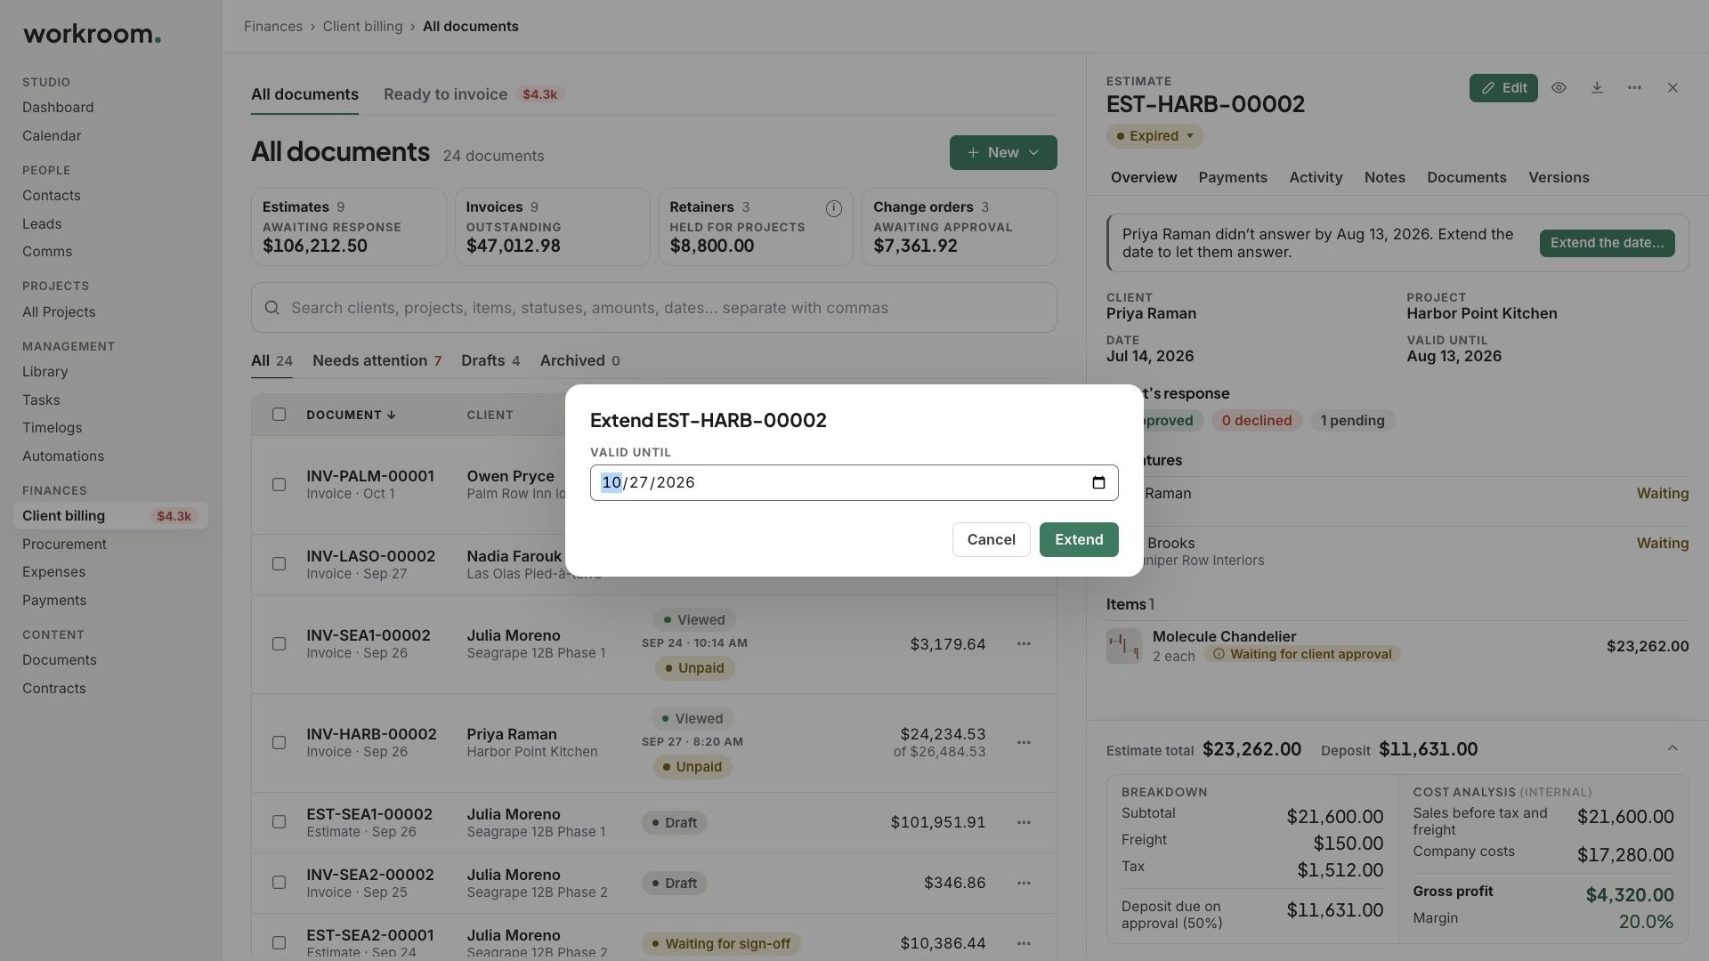This screenshot has height=961, width=1709.
Task: Select the INV-PALM-00001 row checkbox
Action: [x=279, y=485]
